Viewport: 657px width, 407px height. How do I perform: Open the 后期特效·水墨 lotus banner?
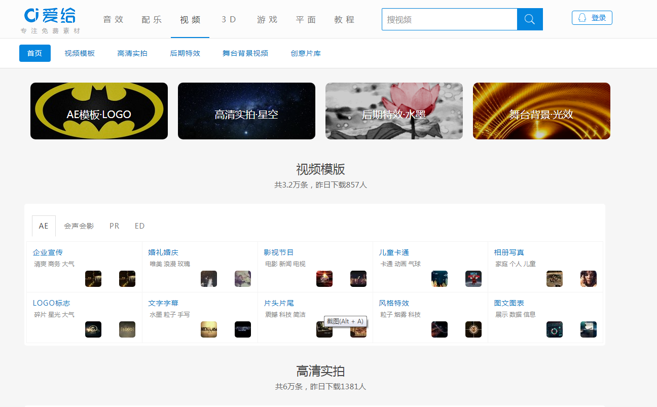[394, 111]
